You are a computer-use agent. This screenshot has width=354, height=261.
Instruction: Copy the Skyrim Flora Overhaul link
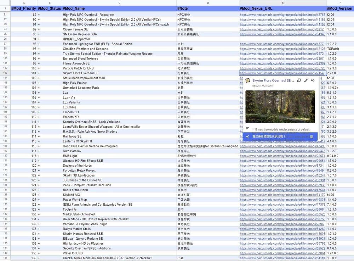pyautogui.click(x=299, y=81)
